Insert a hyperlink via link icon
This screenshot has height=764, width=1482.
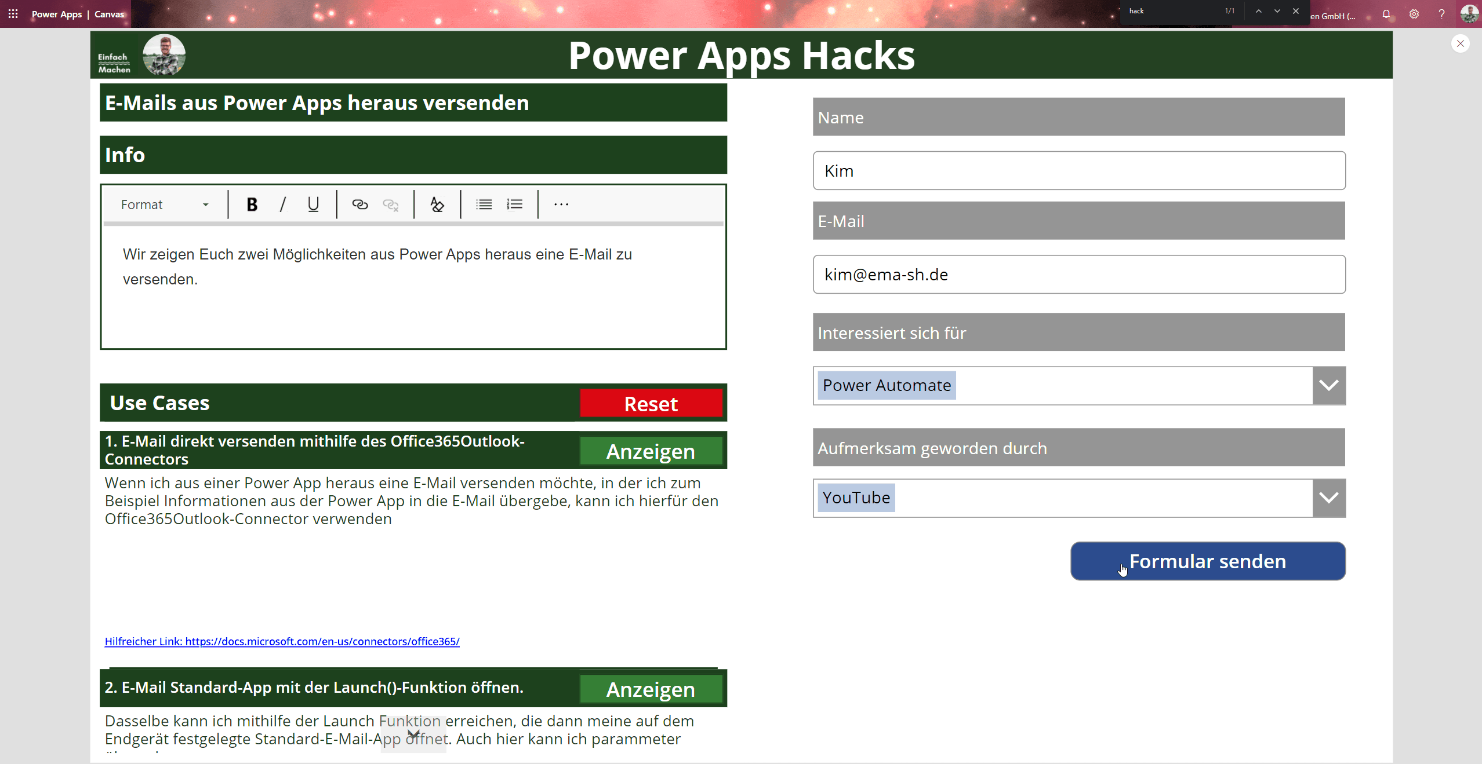point(360,204)
